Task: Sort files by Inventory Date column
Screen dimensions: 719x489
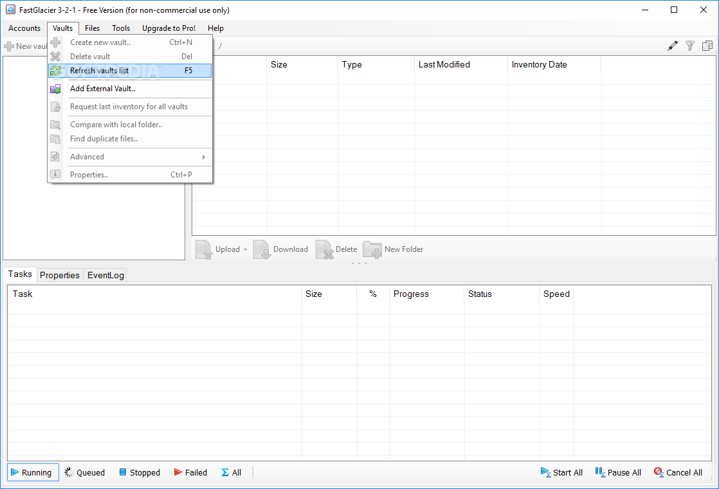Action: (x=555, y=65)
